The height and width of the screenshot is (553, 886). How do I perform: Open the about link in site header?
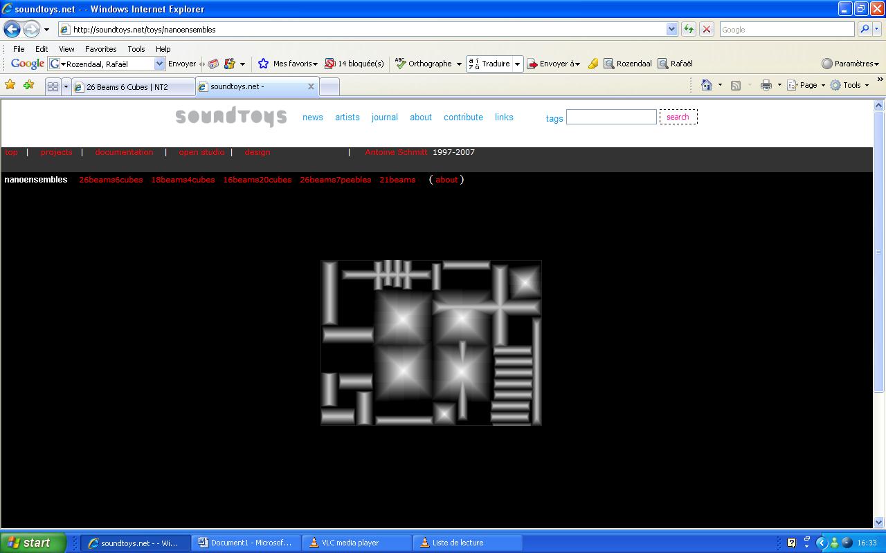point(421,118)
